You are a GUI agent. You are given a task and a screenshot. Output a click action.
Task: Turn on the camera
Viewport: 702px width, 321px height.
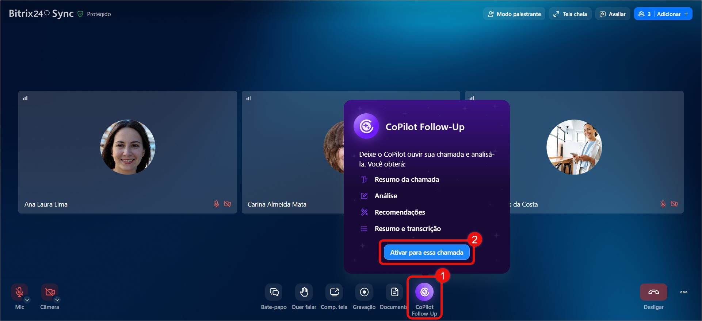click(x=49, y=292)
